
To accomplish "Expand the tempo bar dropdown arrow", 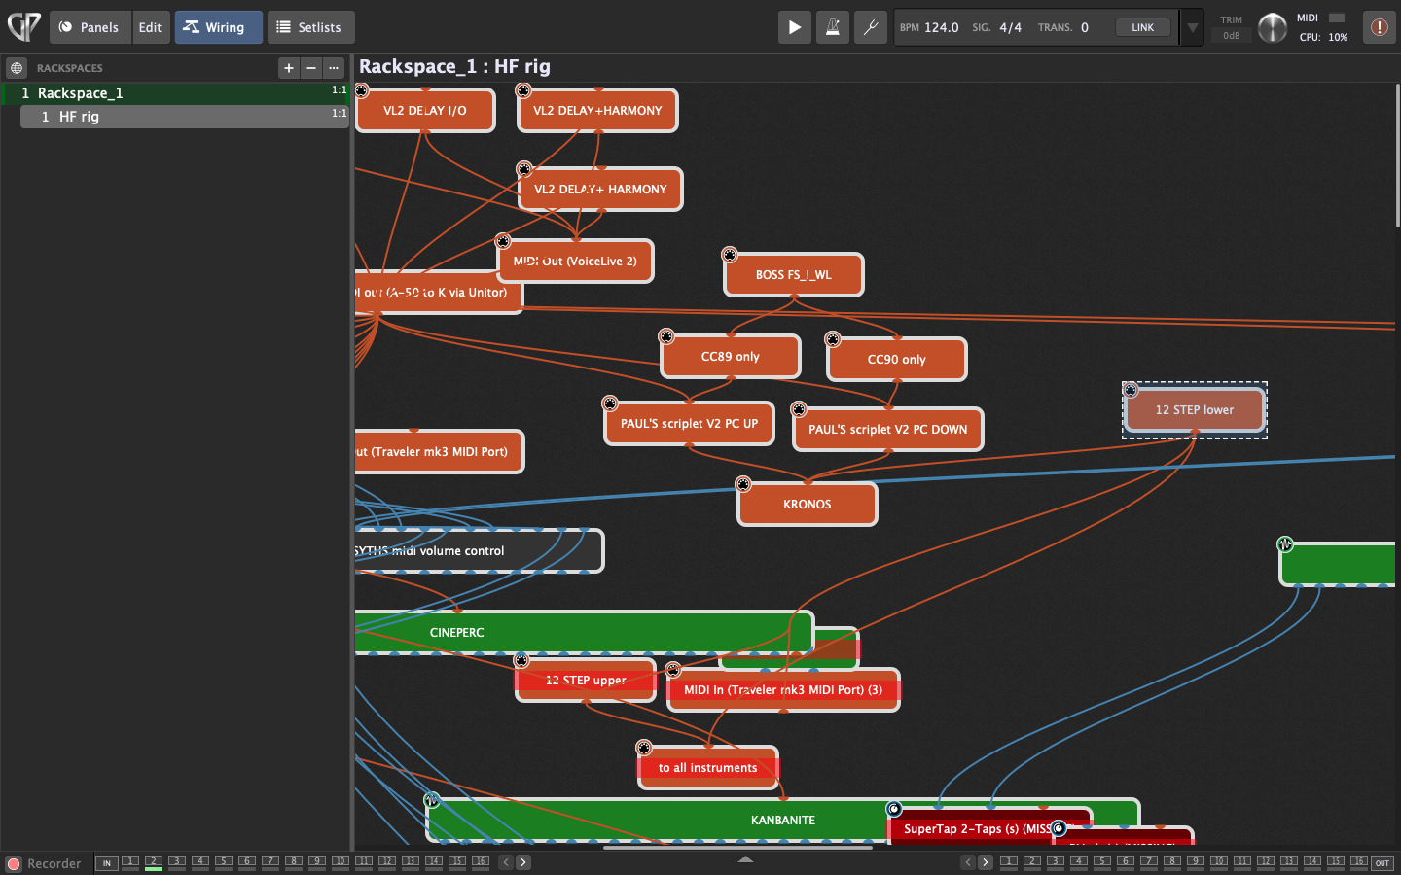I will point(1192,27).
